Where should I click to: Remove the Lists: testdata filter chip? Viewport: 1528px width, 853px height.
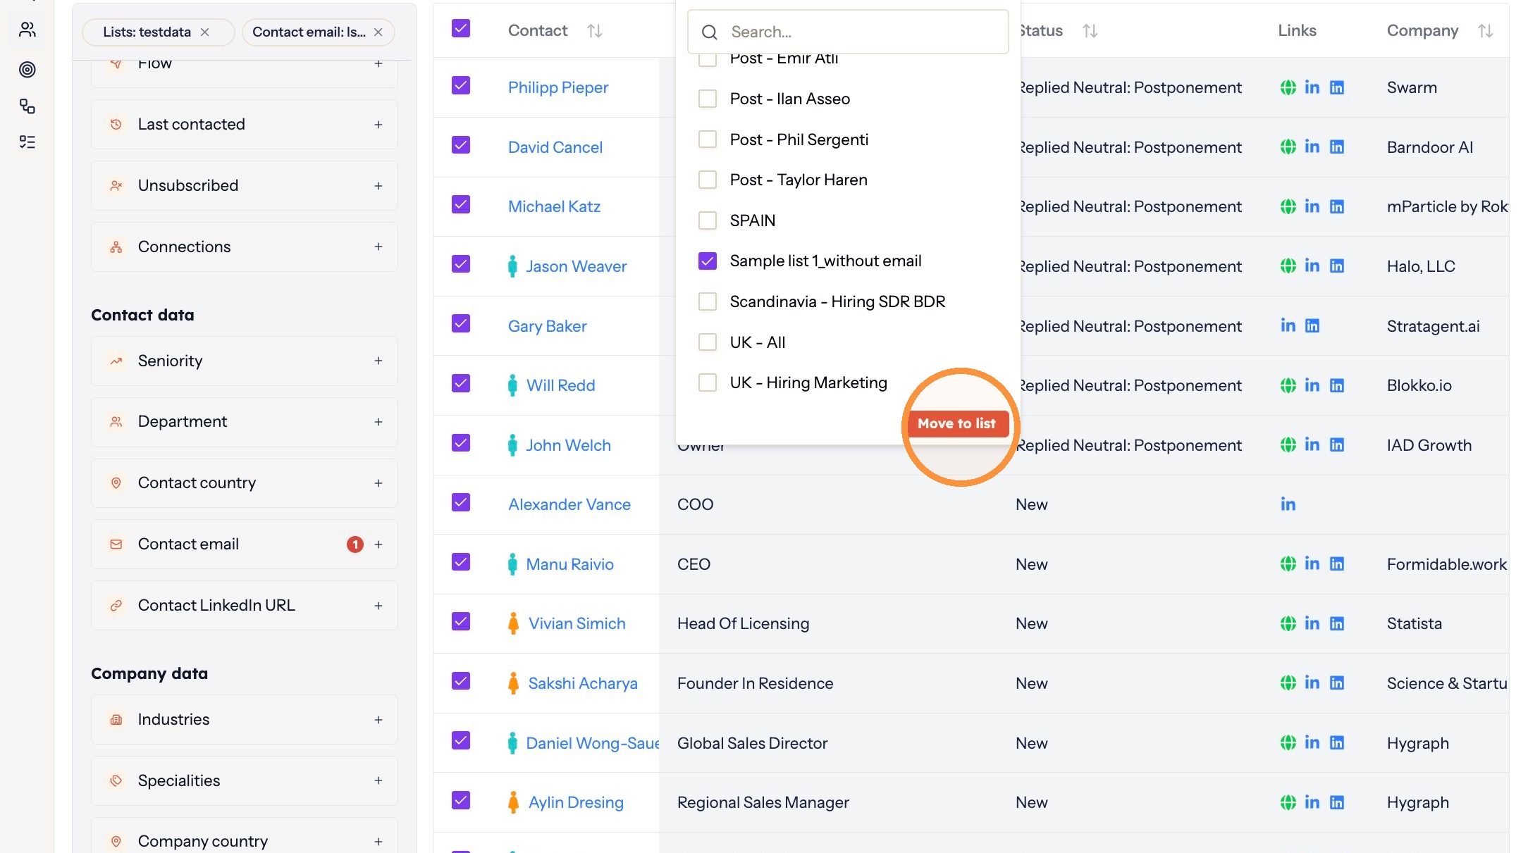point(205,32)
